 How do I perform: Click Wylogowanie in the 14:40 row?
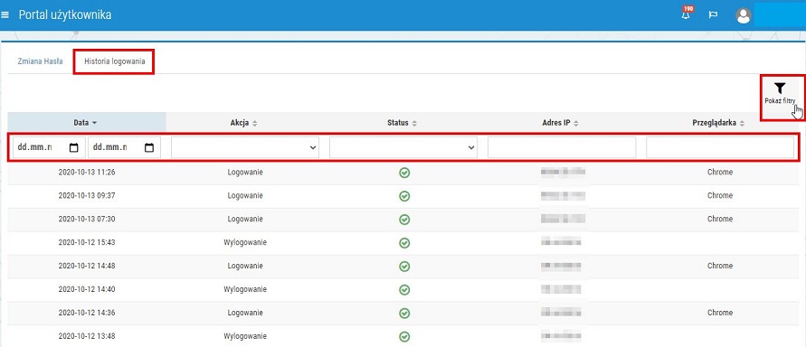(x=245, y=289)
